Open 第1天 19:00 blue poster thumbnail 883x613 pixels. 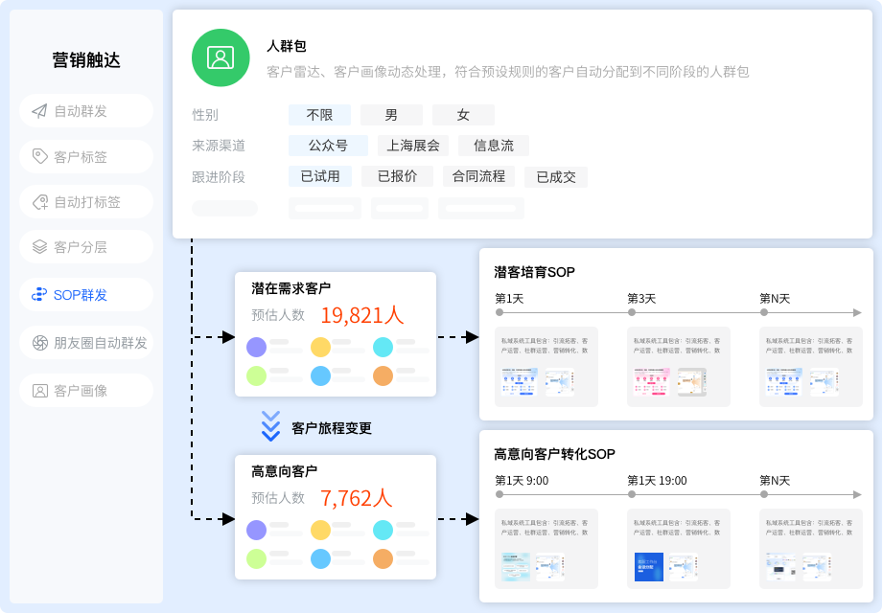click(x=649, y=567)
